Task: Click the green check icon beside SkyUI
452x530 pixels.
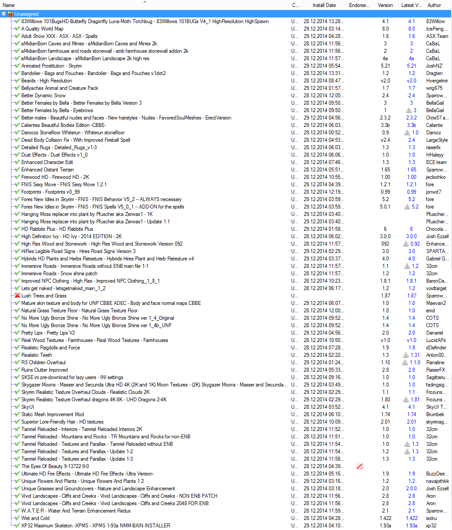Action: click(x=17, y=407)
